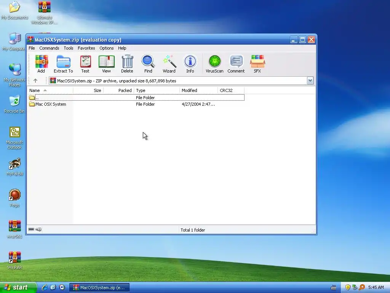The height and width of the screenshot is (293, 390).
Task: Open the Favorites menu
Action: point(86,48)
